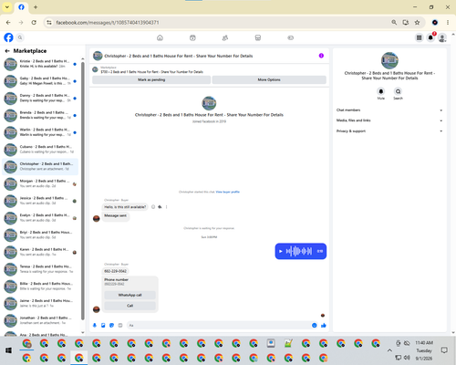Attach a photo or file icon

point(103,325)
